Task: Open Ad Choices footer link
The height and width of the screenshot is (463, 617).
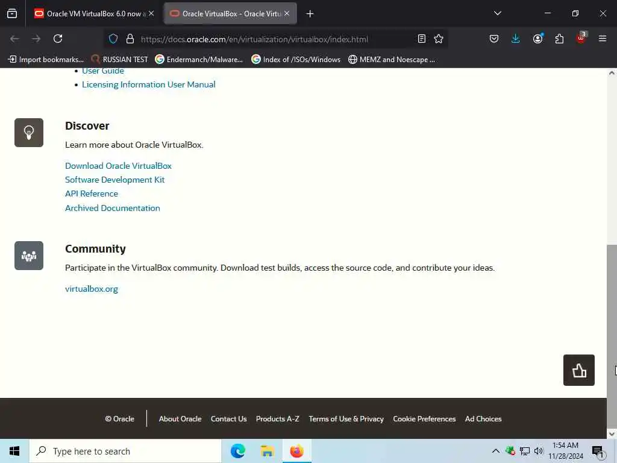Action: point(483,419)
